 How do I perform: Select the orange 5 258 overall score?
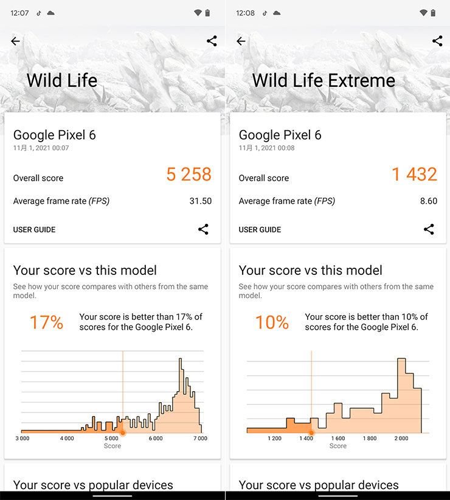(x=189, y=175)
